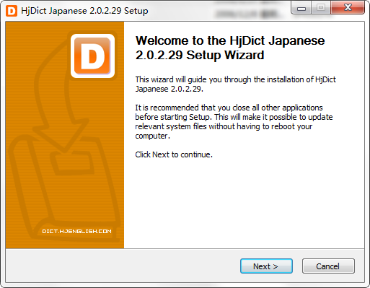Image resolution: width=370 pixels, height=288 pixels.
Task: Click 'Japanese 2.0.2.29.' in first paragraph
Action: (169, 89)
